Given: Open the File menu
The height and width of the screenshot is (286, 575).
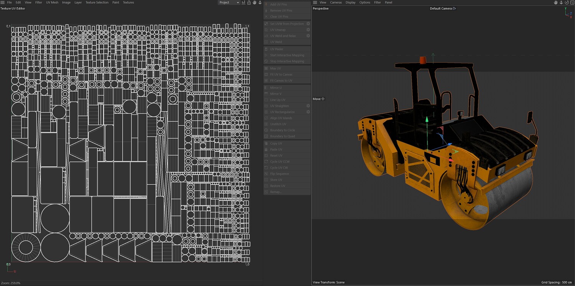Looking at the screenshot, I should coord(9,2).
